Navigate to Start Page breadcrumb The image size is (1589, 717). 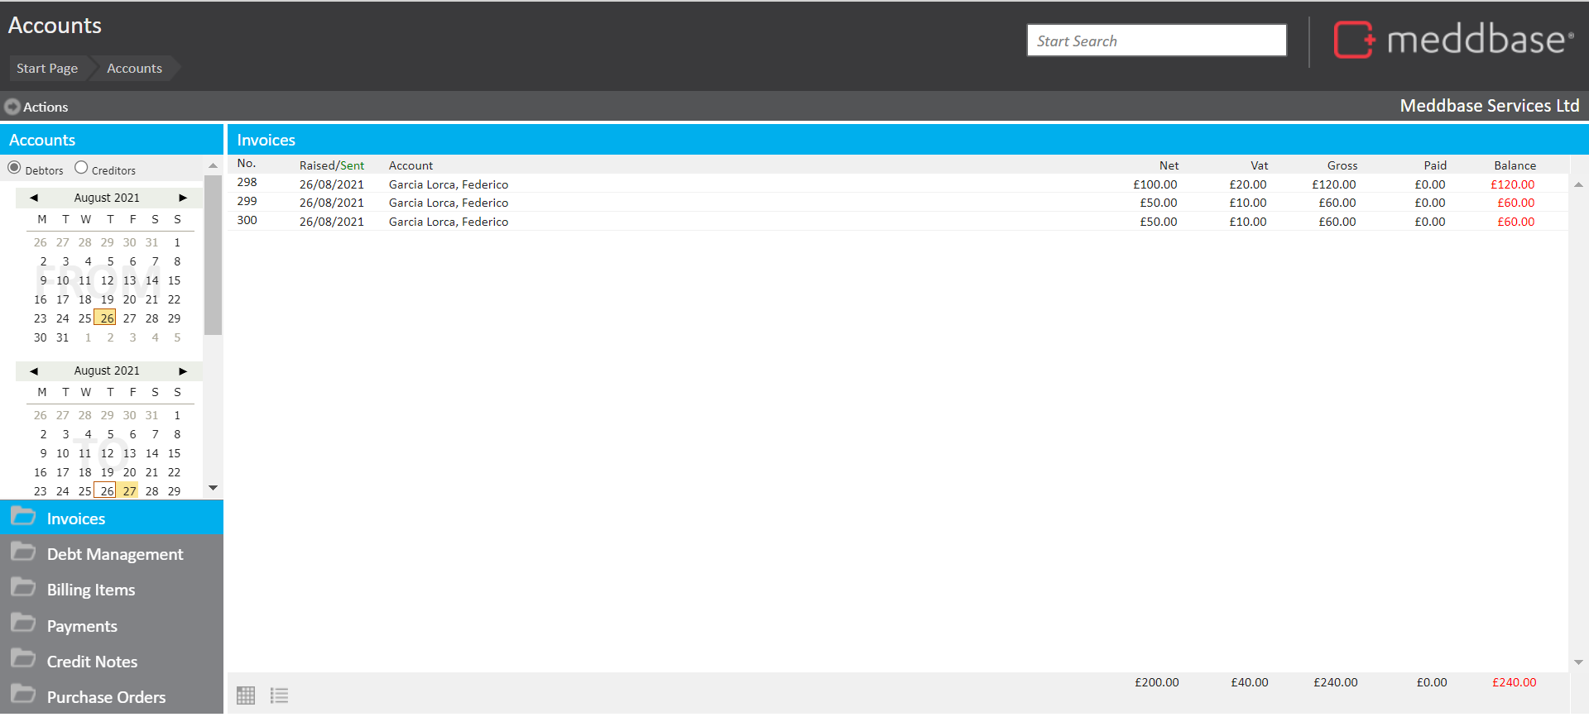click(47, 69)
